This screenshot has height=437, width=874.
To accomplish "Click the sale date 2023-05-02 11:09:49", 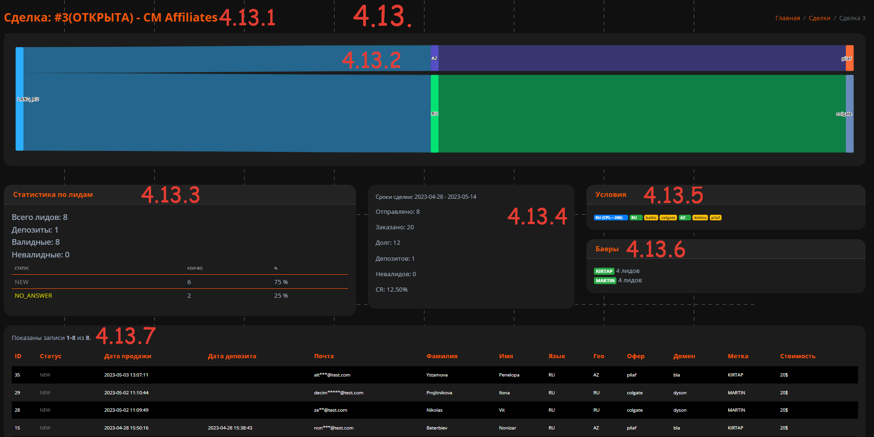I will pyautogui.click(x=126, y=410).
